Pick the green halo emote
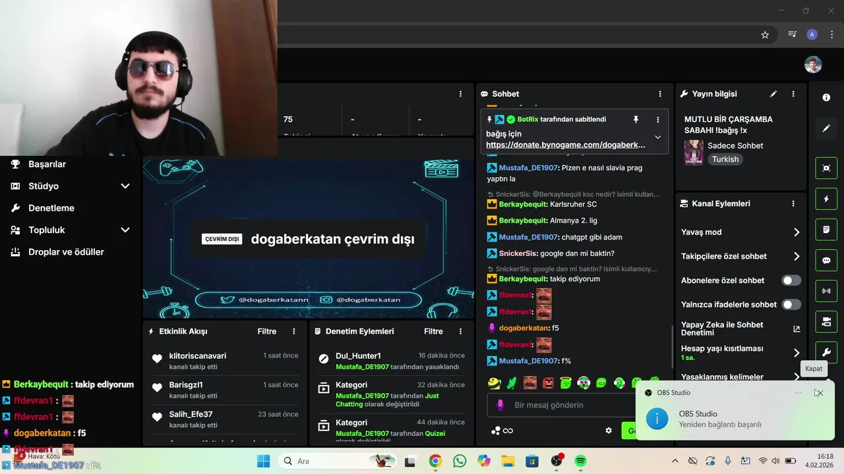The height and width of the screenshot is (474, 844). [x=566, y=382]
